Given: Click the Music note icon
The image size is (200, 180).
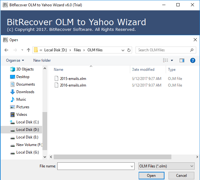Looking at the screenshot, I should pyautogui.click(x=13, y=99).
